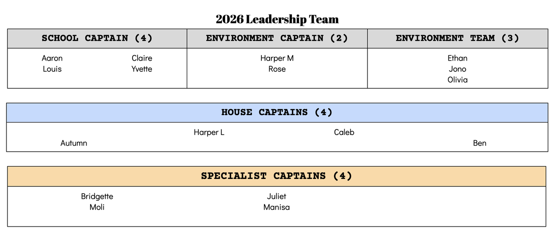Select the name Rose
Image resolution: width=556 pixels, height=240 pixels.
pos(277,69)
